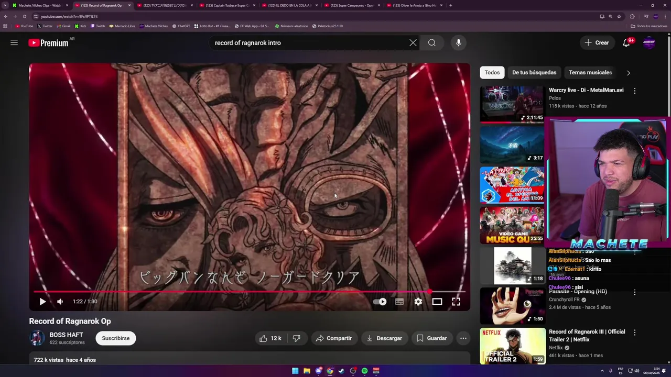Dislike the video

pyautogui.click(x=297, y=338)
